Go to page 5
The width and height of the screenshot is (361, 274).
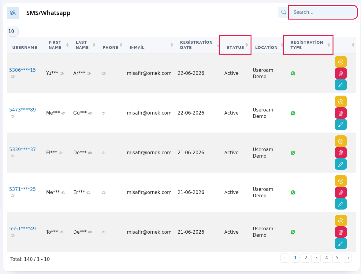[337, 258]
